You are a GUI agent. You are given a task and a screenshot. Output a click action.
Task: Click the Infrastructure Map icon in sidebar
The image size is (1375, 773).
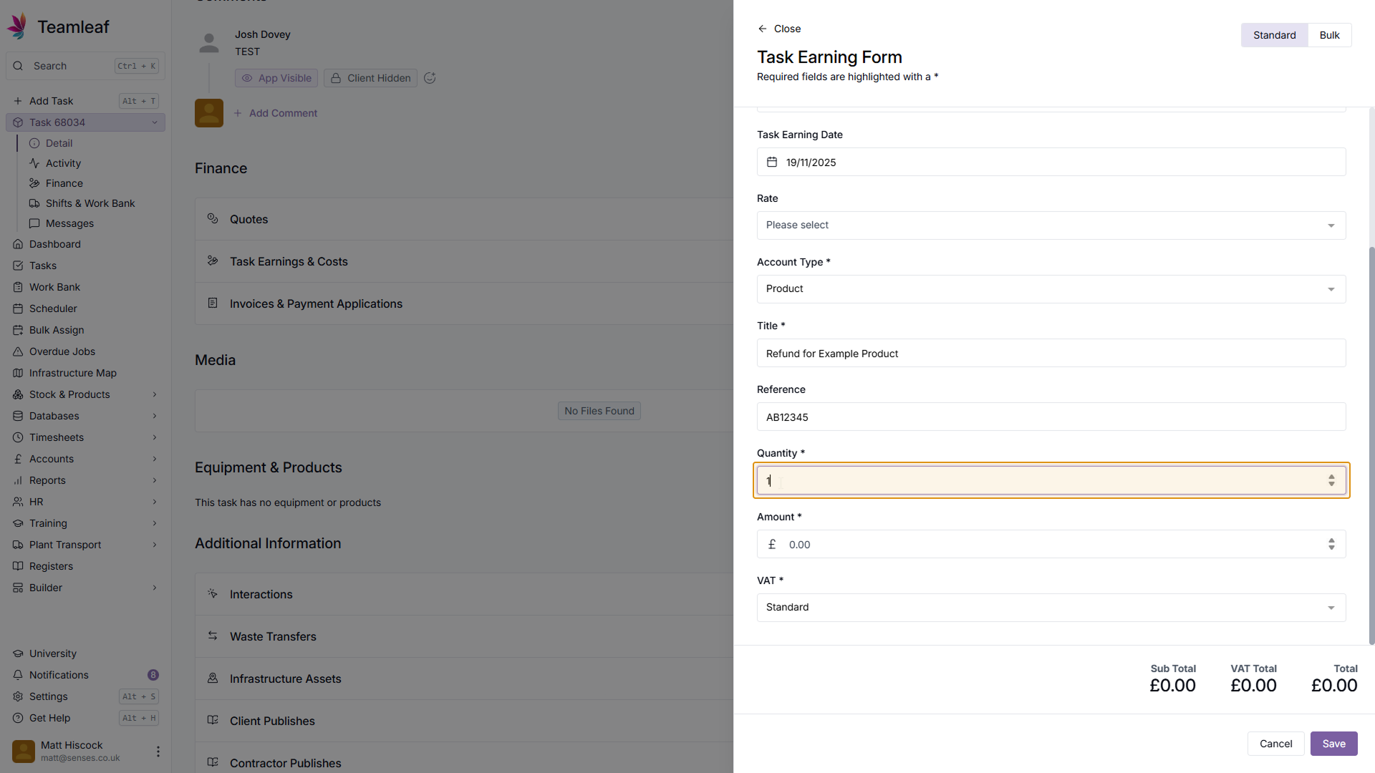click(18, 373)
